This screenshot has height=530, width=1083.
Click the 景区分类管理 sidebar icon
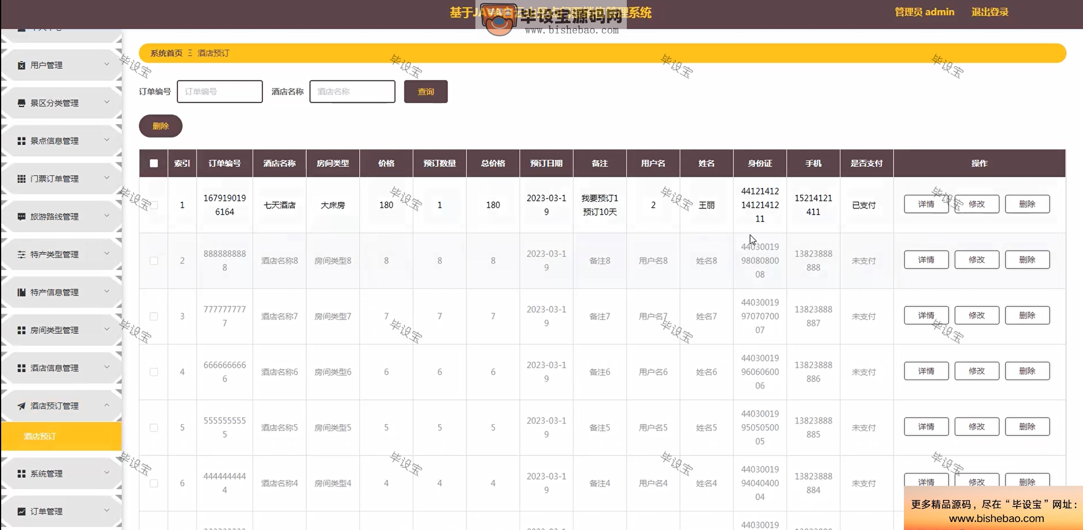(x=22, y=103)
